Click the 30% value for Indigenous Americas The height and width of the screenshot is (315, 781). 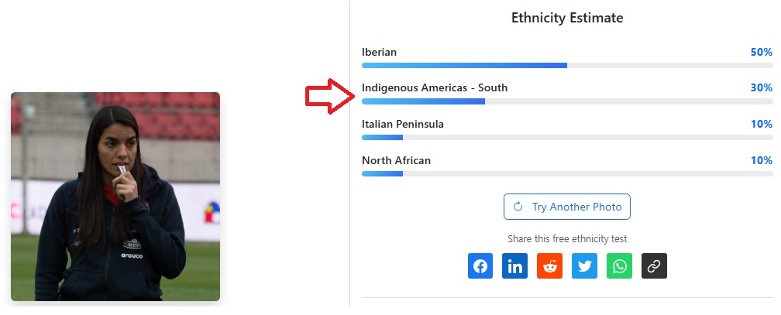[x=761, y=88]
